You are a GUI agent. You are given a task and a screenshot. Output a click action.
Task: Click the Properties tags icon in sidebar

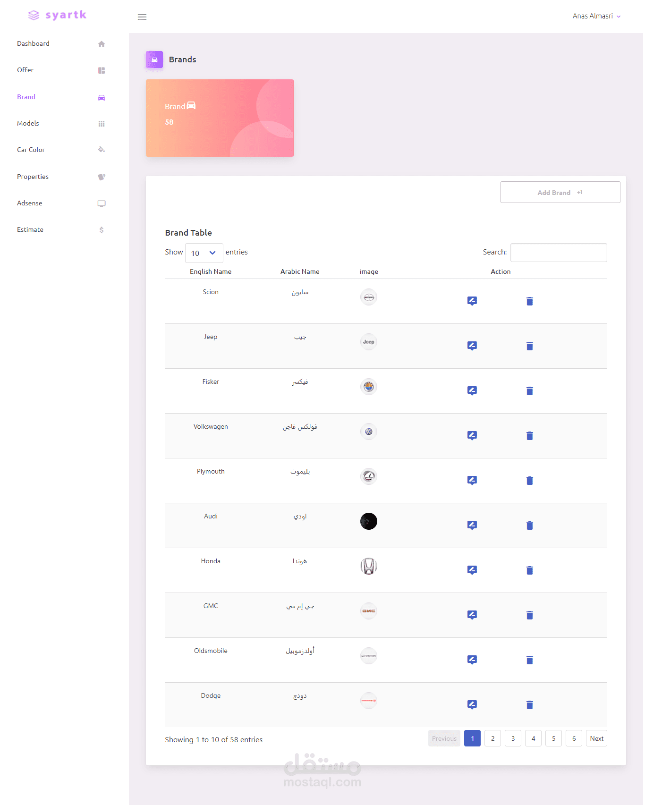pos(102,177)
